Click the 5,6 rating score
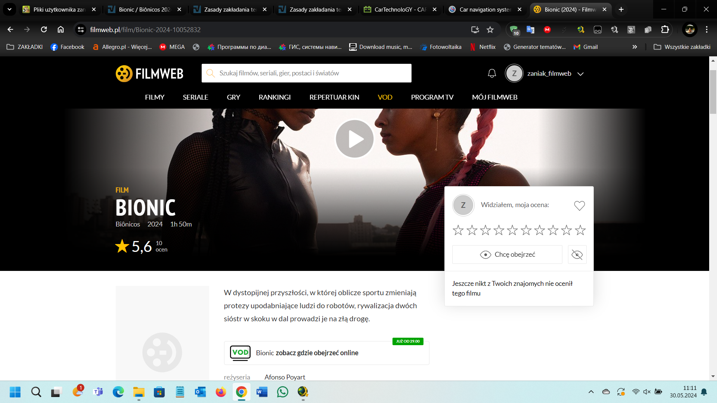Viewport: 717px width, 403px height. 142,246
